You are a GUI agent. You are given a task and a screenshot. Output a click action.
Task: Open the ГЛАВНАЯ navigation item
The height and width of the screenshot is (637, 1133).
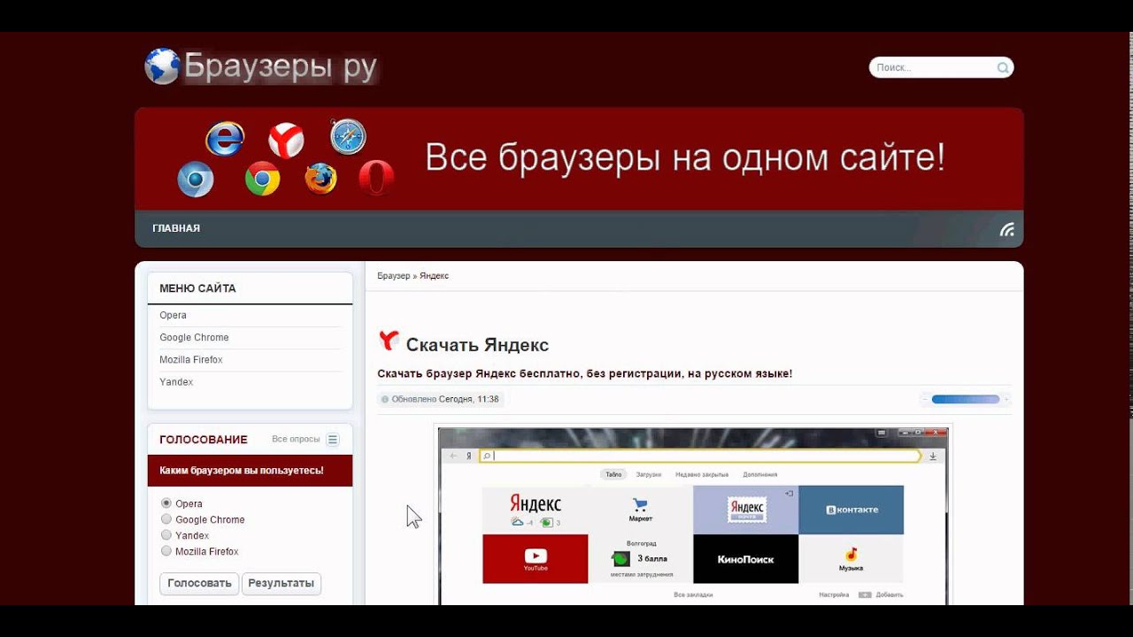pyautogui.click(x=176, y=228)
